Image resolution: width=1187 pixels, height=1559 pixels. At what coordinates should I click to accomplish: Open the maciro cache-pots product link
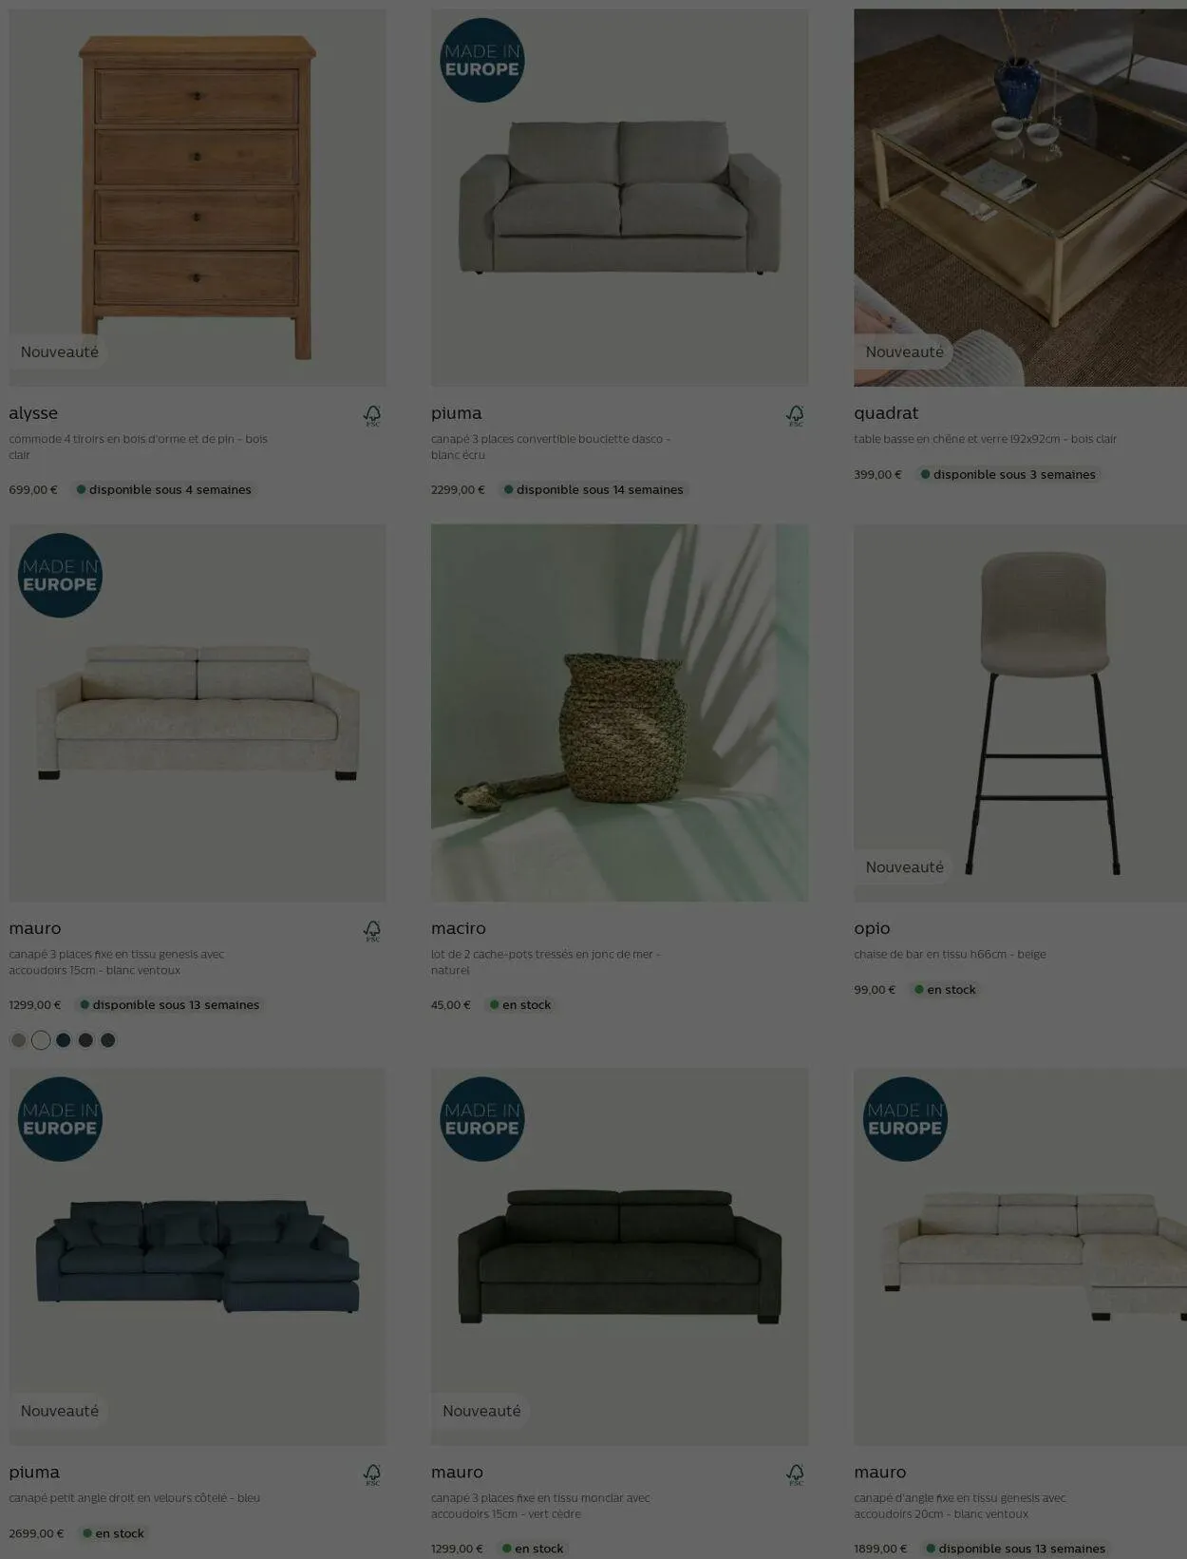click(459, 928)
